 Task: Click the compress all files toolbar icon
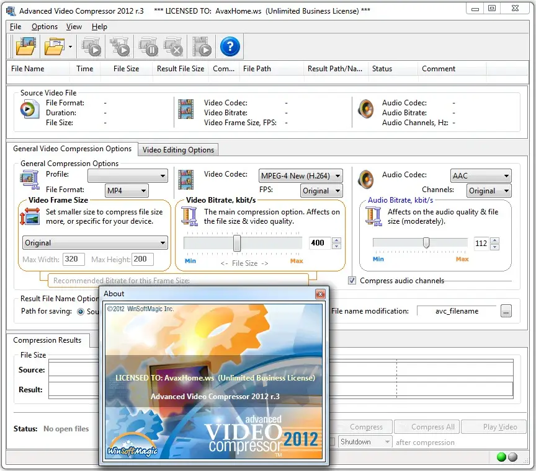pos(120,46)
